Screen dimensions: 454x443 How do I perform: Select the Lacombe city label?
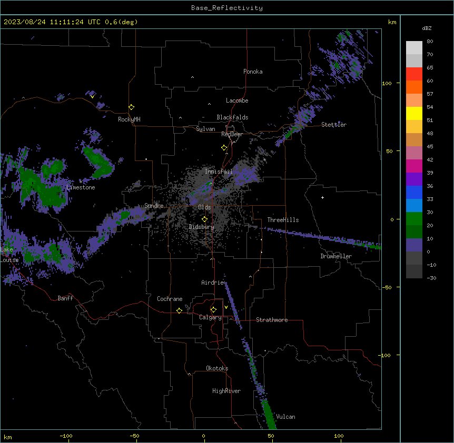[x=237, y=100]
